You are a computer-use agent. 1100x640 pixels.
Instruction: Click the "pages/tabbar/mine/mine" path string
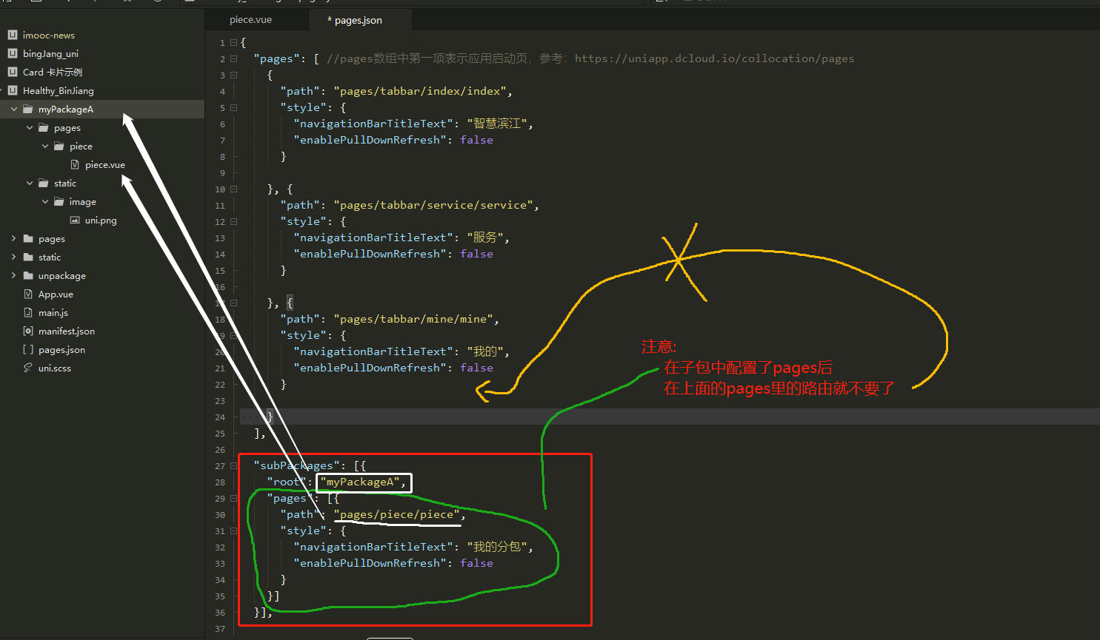coord(413,319)
